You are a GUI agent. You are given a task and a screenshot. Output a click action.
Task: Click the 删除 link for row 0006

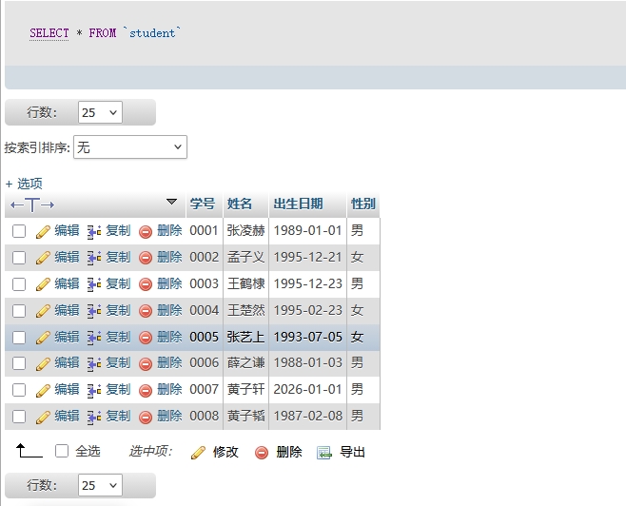(169, 363)
